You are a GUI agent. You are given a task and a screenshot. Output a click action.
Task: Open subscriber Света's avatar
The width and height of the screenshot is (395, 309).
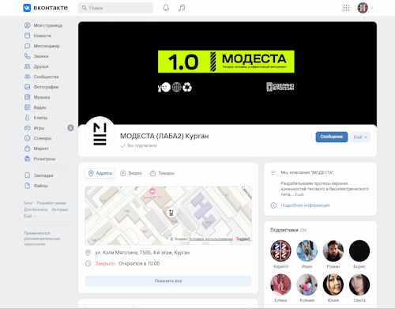click(x=359, y=285)
